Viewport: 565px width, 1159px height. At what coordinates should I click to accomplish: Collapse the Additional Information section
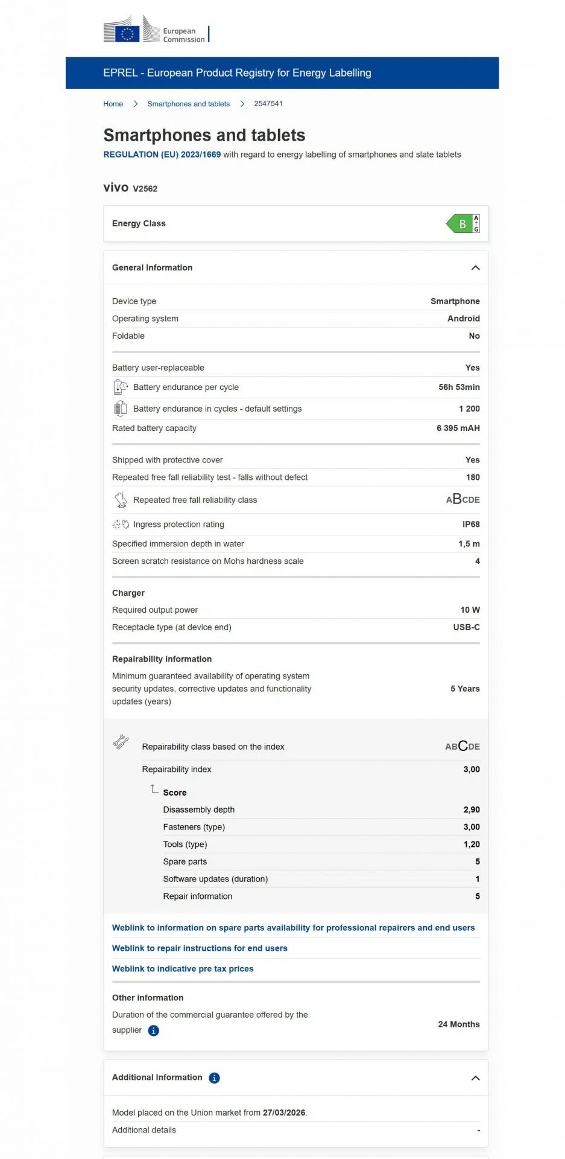(475, 1078)
